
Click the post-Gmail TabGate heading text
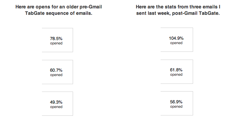coord(178,10)
